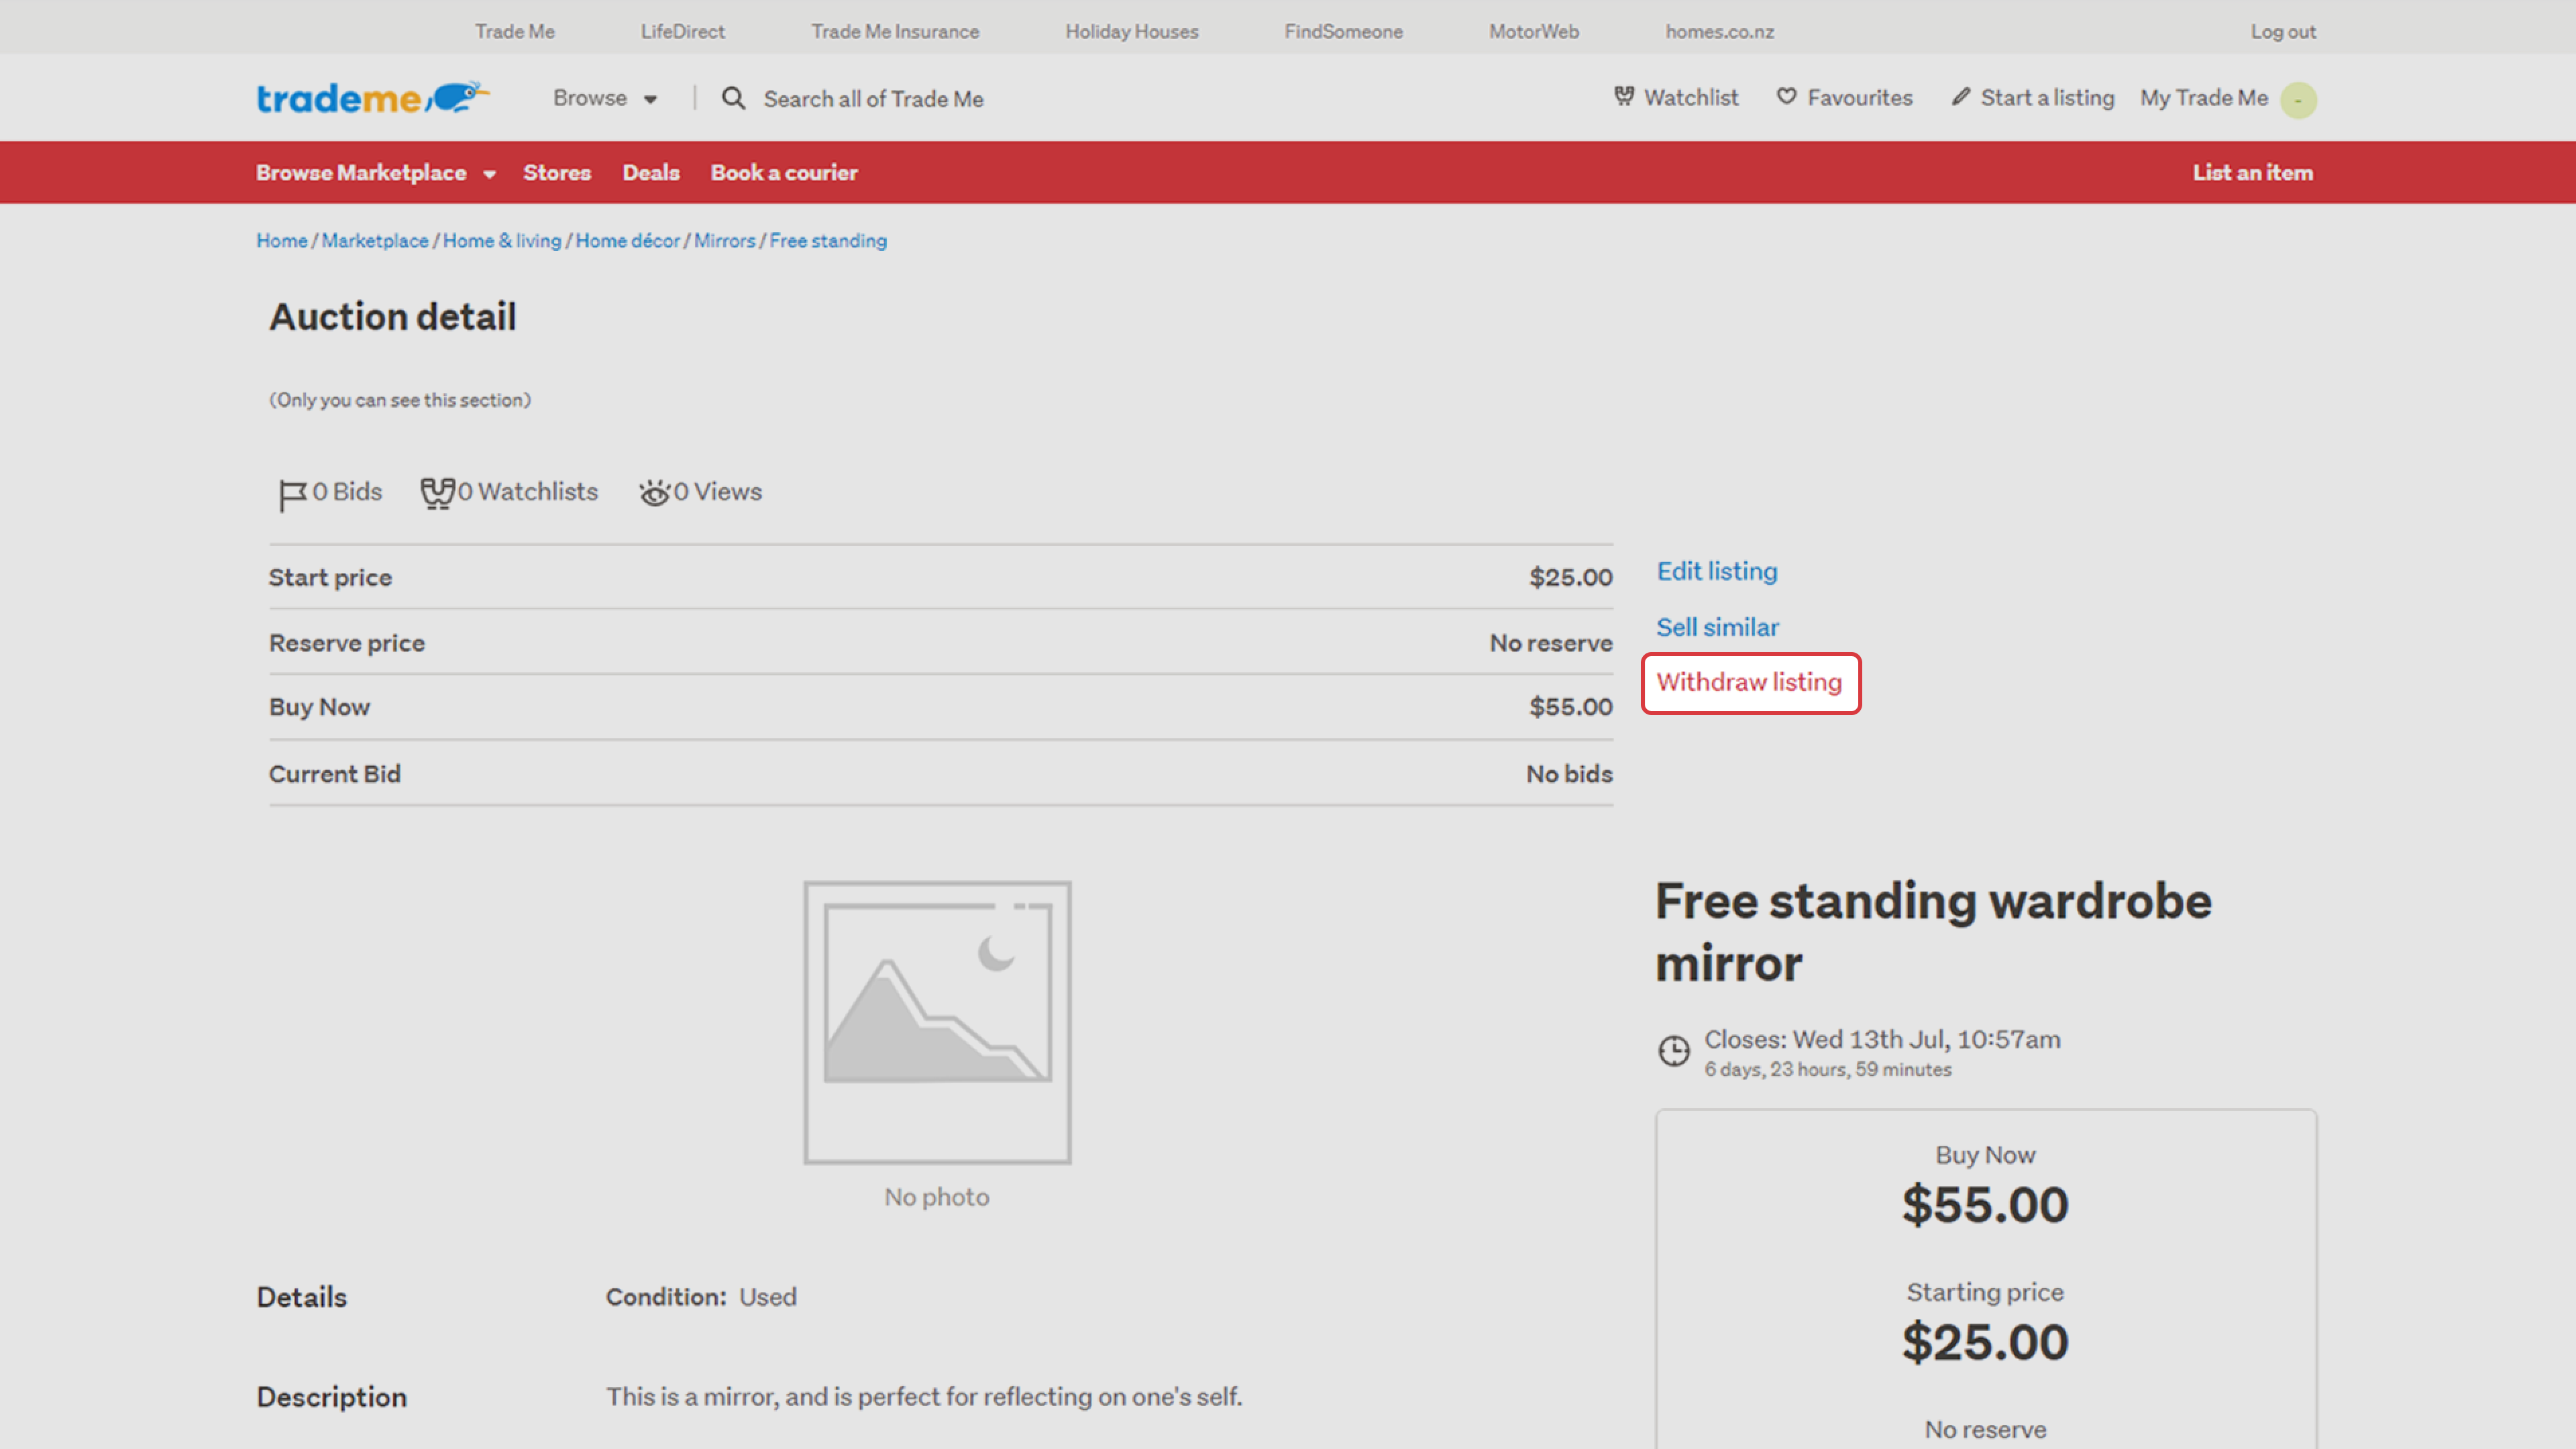Click the Start a listing pencil icon
The width and height of the screenshot is (2576, 1449).
pyautogui.click(x=1961, y=97)
